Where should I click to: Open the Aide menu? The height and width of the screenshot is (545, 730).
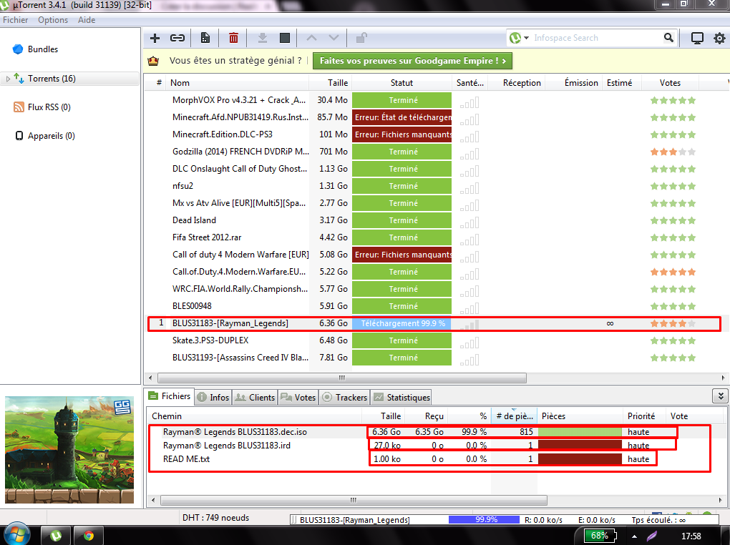87,20
